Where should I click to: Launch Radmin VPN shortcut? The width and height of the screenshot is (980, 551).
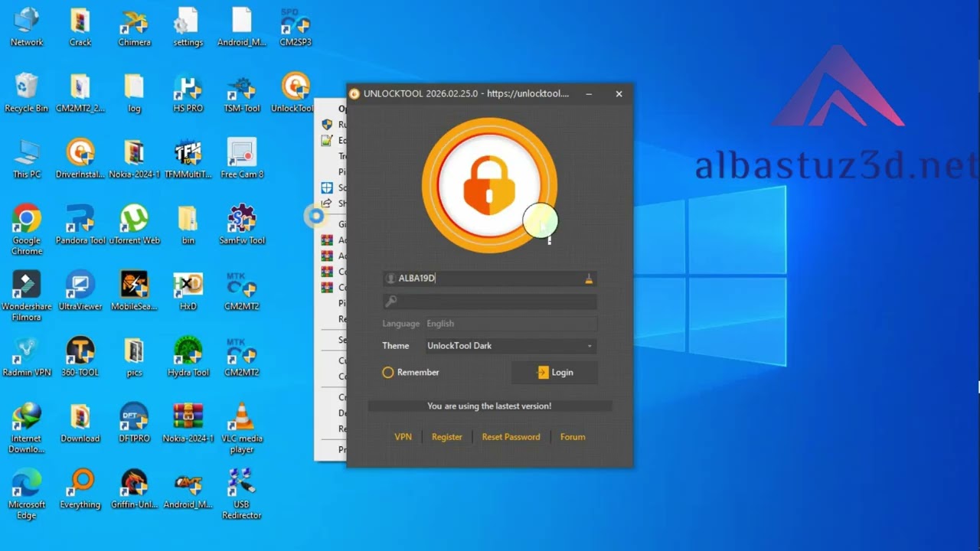coord(27,356)
